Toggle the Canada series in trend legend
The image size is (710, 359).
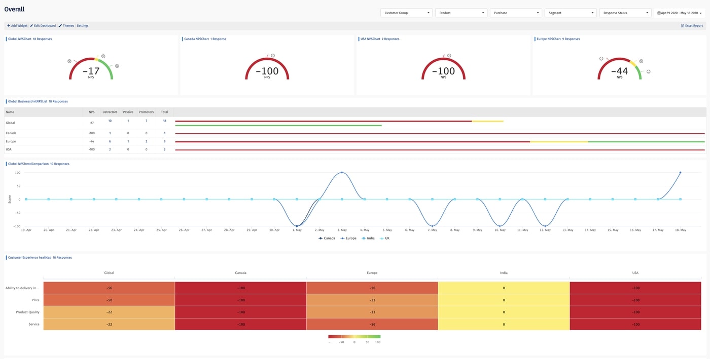(327, 238)
